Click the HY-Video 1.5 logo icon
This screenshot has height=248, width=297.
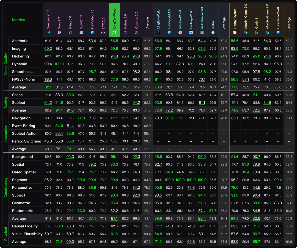pos(92,32)
